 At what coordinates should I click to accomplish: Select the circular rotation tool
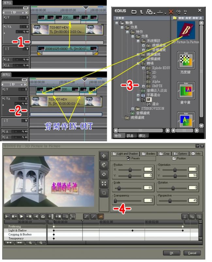click(x=104, y=174)
